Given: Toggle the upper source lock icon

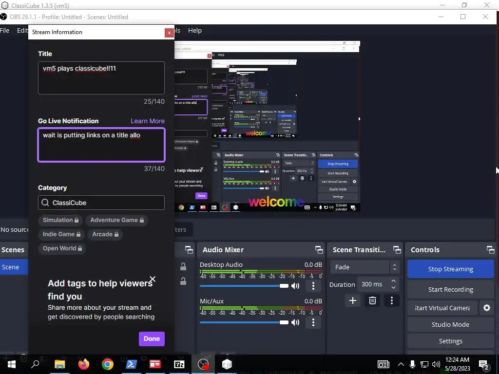Looking at the screenshot, I should coord(183,266).
